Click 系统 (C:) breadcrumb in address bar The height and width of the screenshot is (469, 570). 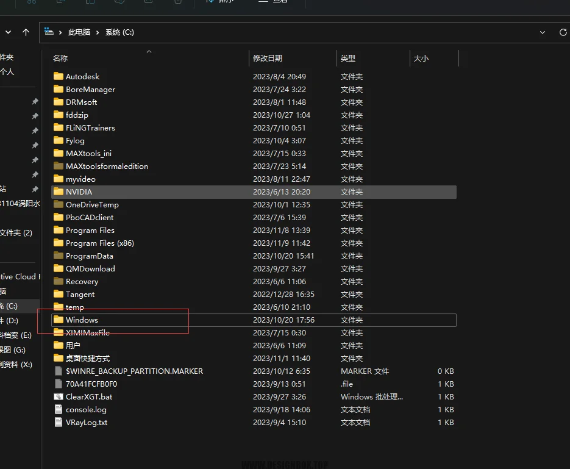(x=119, y=32)
